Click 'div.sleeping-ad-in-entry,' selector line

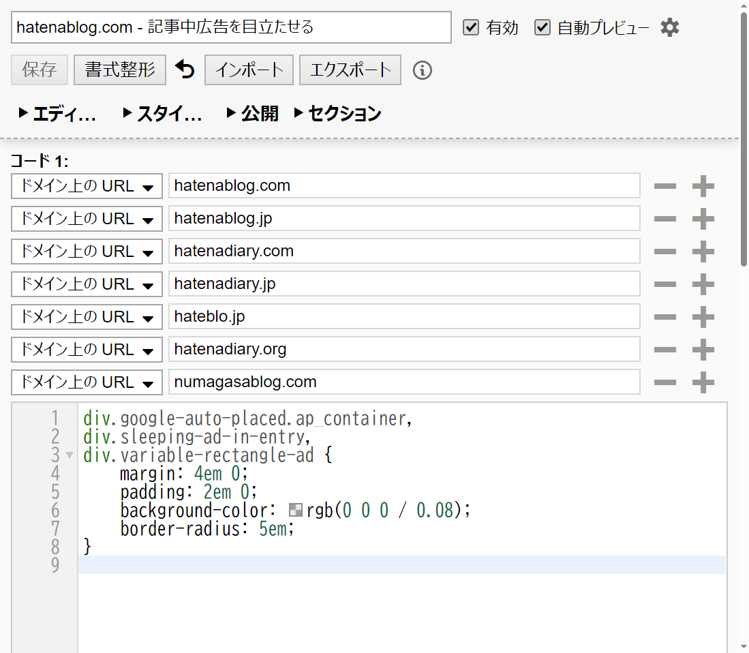197,437
